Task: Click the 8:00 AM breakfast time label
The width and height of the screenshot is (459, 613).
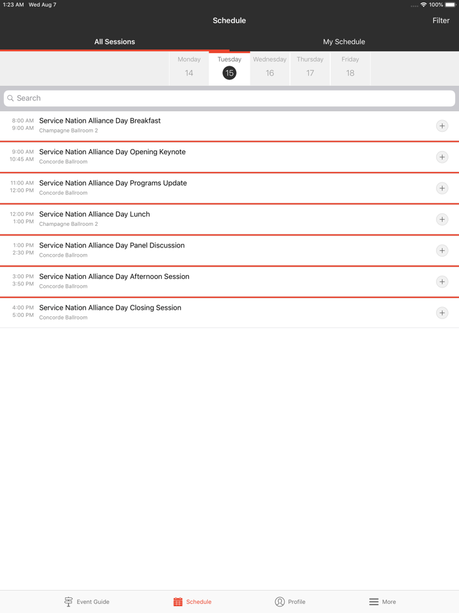Action: coord(23,120)
